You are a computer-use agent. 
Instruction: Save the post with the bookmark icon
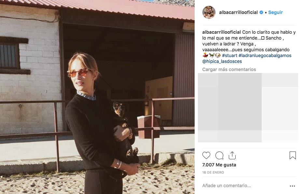293,155
